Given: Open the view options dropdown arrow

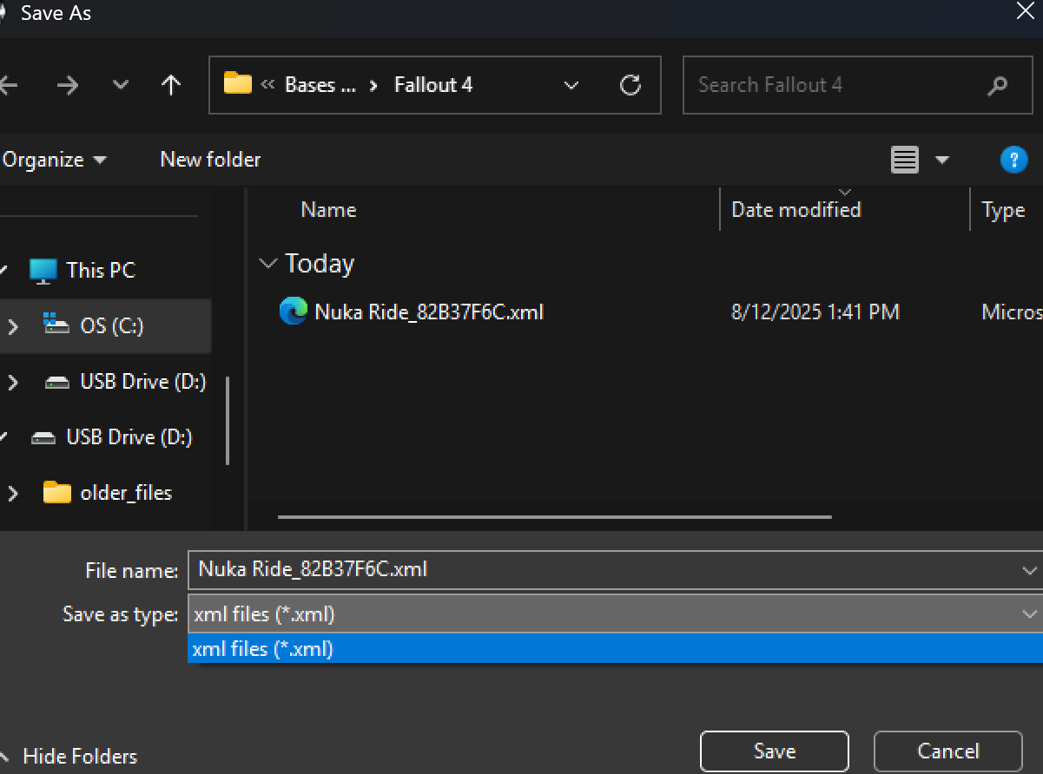Looking at the screenshot, I should [x=942, y=160].
